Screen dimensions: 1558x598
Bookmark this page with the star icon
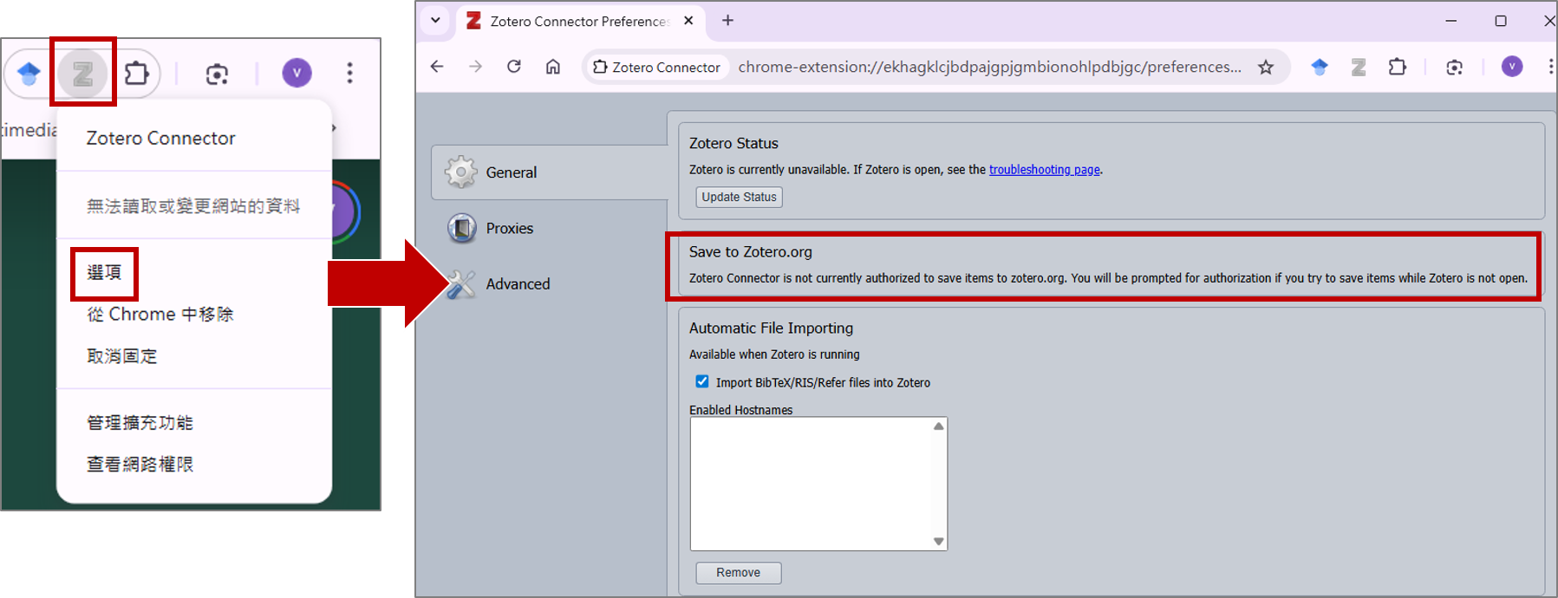(1266, 67)
